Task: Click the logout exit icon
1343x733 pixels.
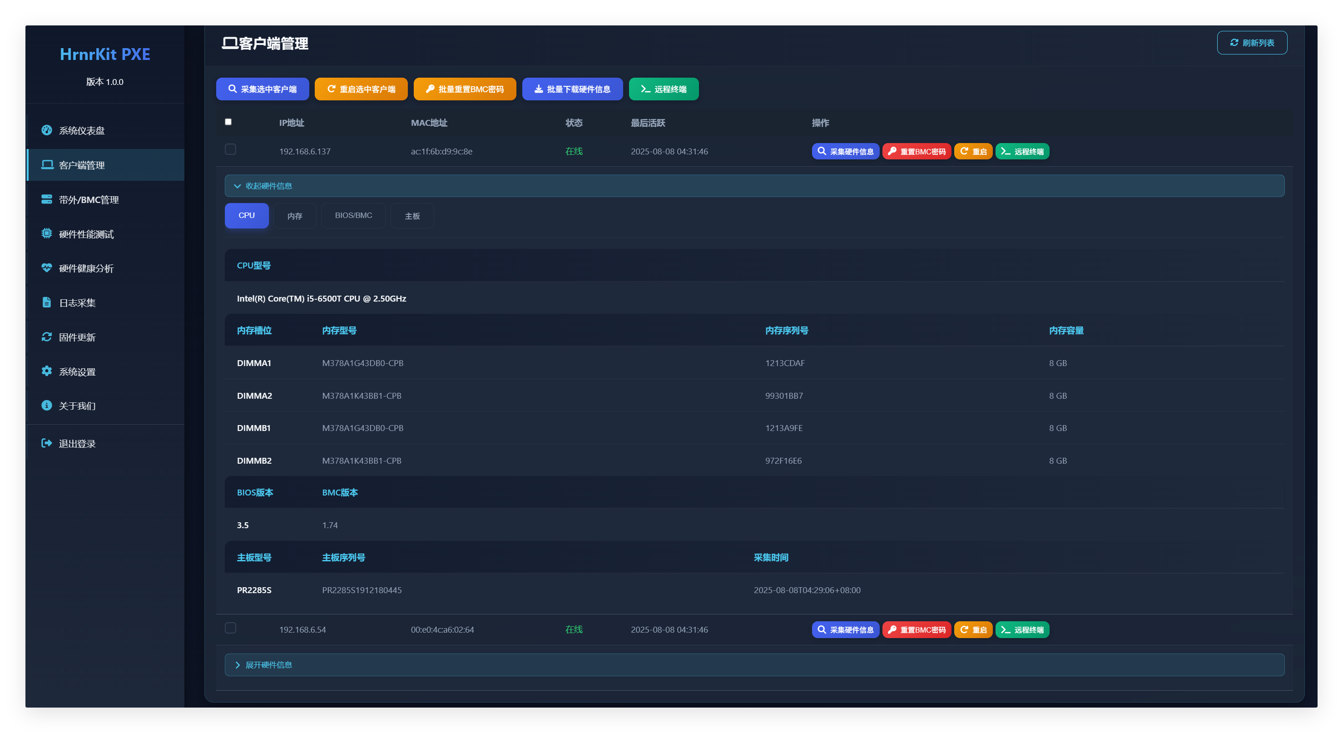Action: (x=46, y=443)
